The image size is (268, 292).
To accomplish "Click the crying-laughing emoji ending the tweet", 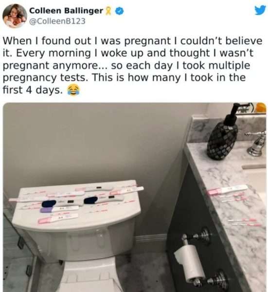I will click(73, 90).
